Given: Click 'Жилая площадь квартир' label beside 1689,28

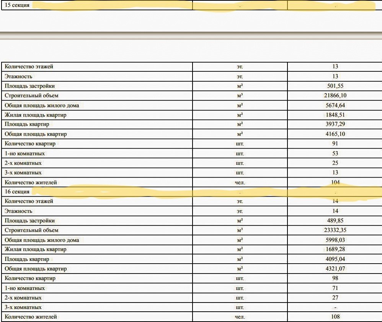Looking at the screenshot, I should (36, 249).
